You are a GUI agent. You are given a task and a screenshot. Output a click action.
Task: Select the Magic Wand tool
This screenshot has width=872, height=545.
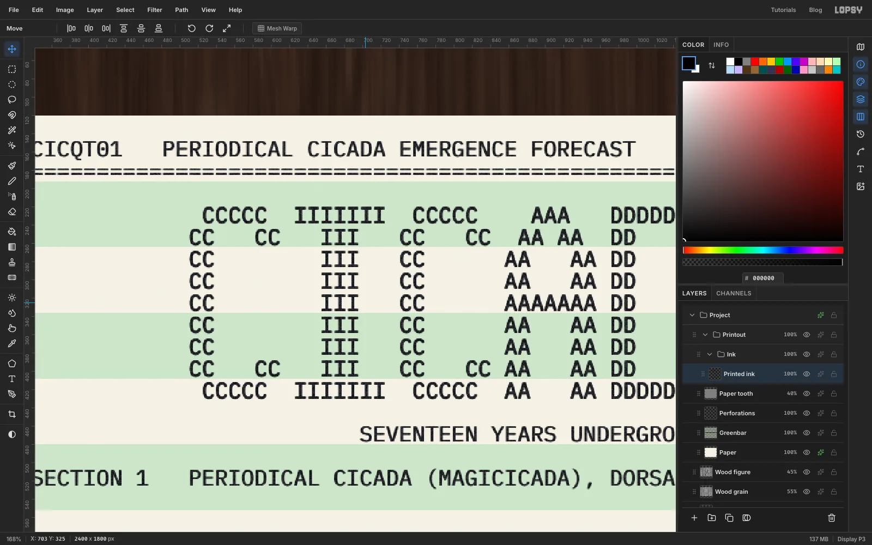tap(12, 130)
